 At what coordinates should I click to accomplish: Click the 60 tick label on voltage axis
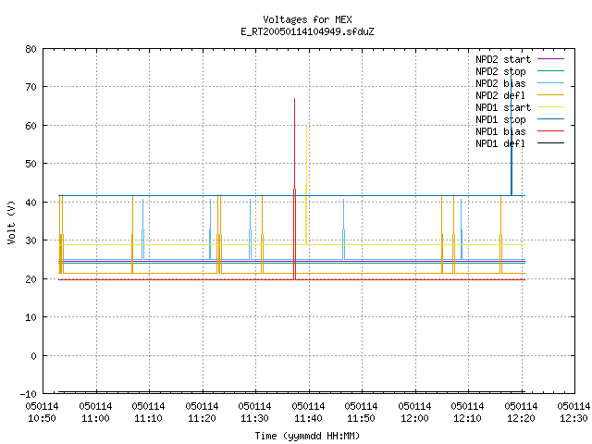click(31, 126)
